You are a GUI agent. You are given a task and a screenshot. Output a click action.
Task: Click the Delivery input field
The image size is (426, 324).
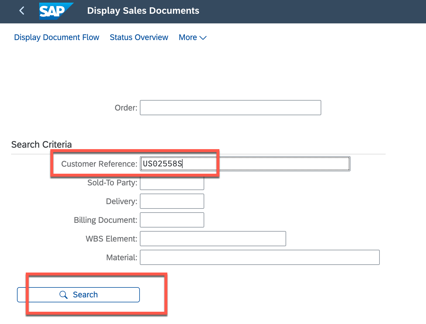172,201
